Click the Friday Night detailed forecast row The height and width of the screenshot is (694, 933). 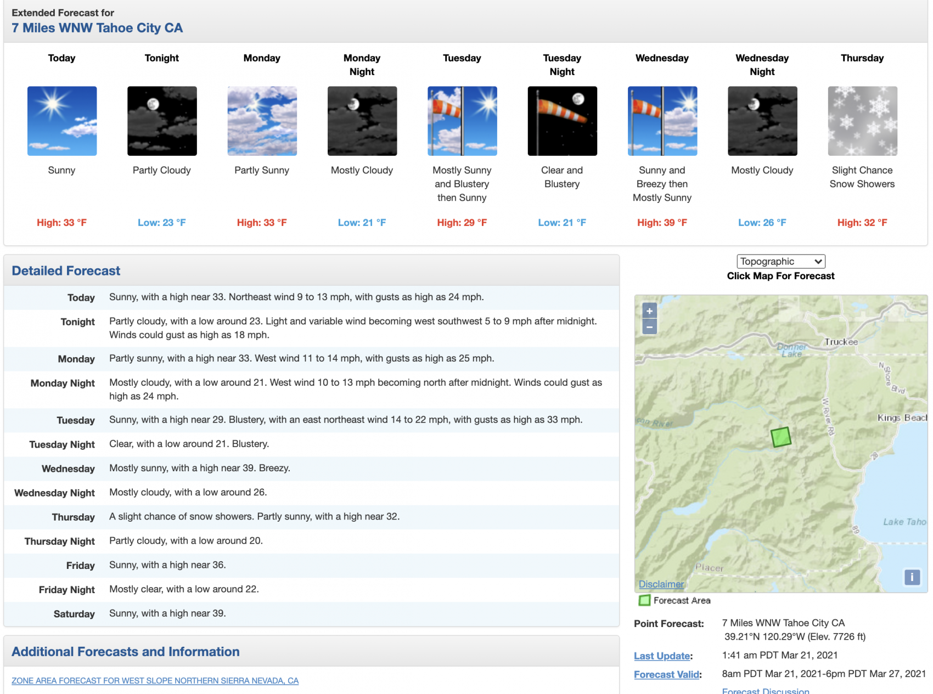pos(312,589)
